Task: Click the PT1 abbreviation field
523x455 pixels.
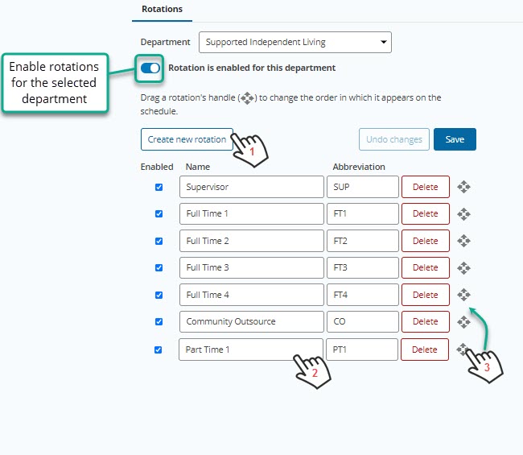Action: pos(362,350)
